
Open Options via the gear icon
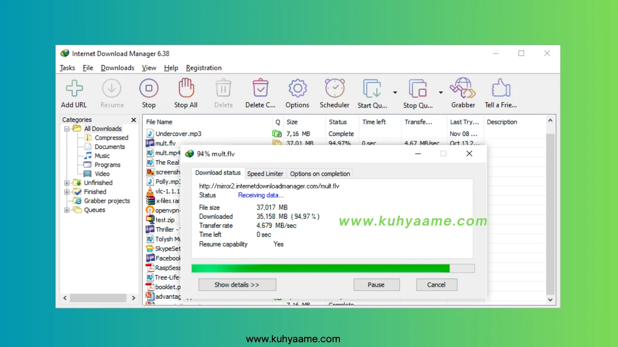297,89
